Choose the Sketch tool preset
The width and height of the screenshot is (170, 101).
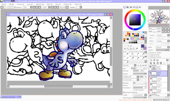[x=136, y=57]
